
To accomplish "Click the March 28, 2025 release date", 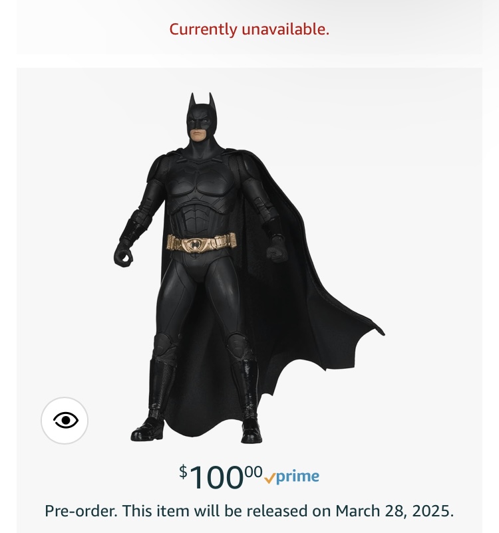I will (395, 512).
